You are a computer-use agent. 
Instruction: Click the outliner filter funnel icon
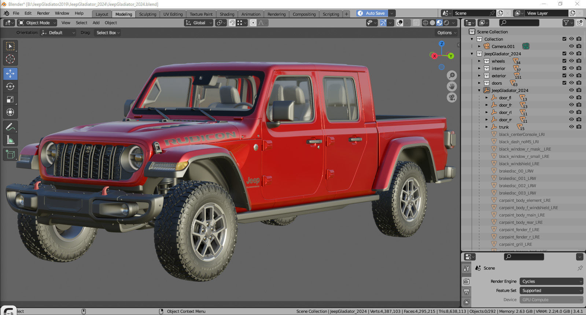[566, 23]
